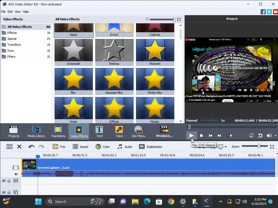Viewport: 278px width, 208px height.
Task: Toggle visibility of the video effects track
Action: click(x=4, y=181)
